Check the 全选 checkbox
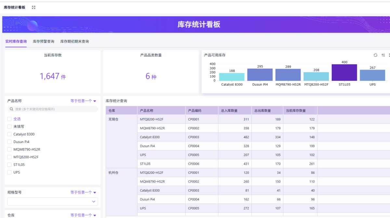 pyautogui.click(x=9, y=119)
